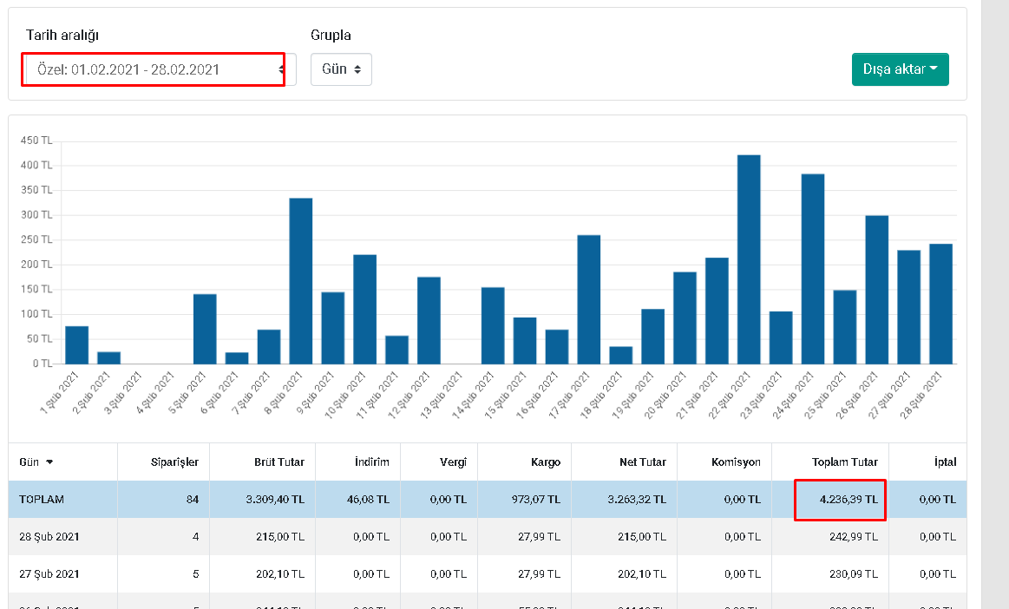Viewport: 1009px width, 609px height.
Task: Click the İptal column header
Action: [945, 462]
